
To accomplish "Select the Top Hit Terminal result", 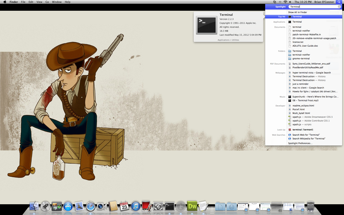I will click(304, 17).
